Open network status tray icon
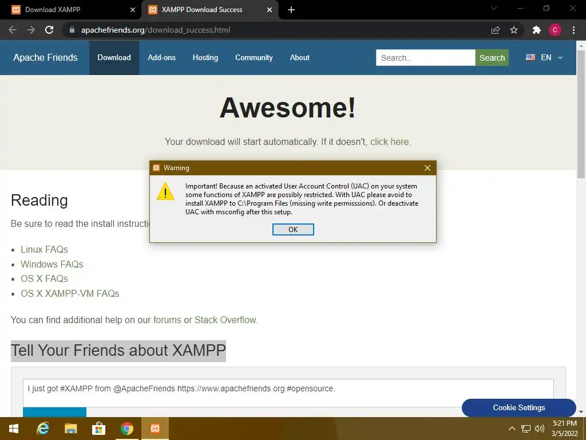This screenshot has width=586, height=440. pos(525,429)
